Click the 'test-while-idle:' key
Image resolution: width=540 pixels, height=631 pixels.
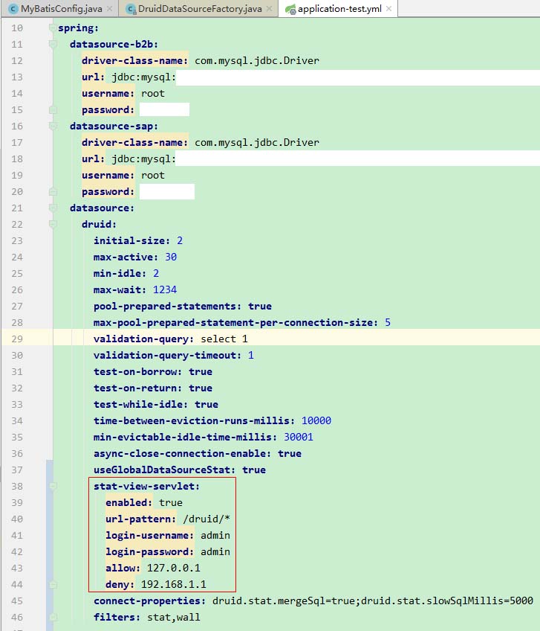[x=140, y=405]
